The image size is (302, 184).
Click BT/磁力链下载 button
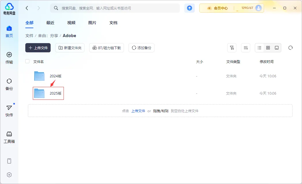click(106, 48)
